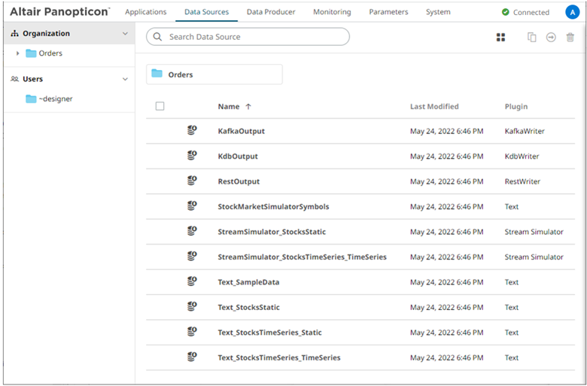Expand the Orders tree node
Image resolution: width=587 pixels, height=386 pixels.
(17, 53)
